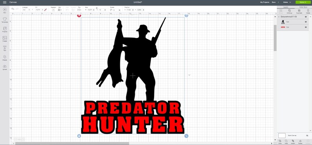Click the Blank Canvas color swatch
Image resolution: width=312 pixels, height=145 pixels.
click(x=282, y=136)
